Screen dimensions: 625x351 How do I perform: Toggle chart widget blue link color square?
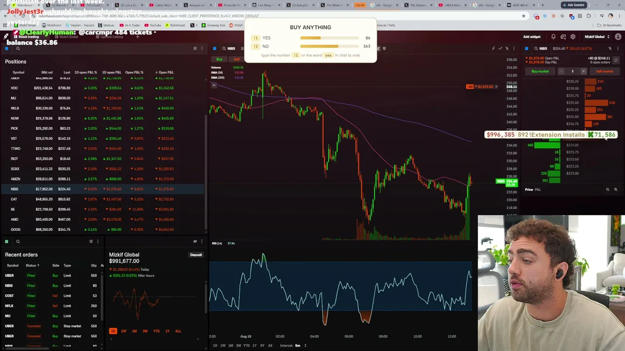(x=214, y=48)
